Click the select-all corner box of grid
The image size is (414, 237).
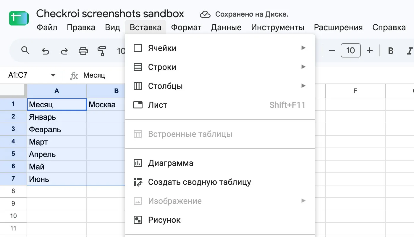click(13, 91)
